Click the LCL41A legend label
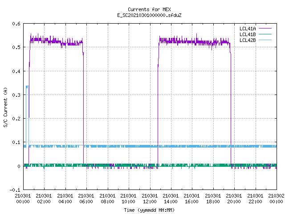285x214 pixels. tap(248, 29)
